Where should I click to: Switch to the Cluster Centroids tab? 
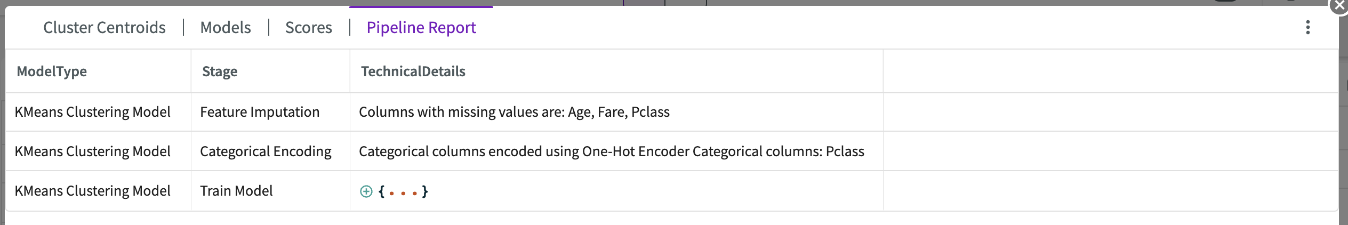[x=105, y=27]
